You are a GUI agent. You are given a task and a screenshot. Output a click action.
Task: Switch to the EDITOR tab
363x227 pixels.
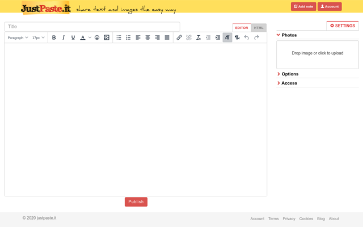point(242,28)
